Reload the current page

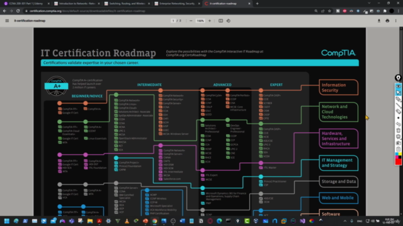pyautogui.click(x=18, y=11)
